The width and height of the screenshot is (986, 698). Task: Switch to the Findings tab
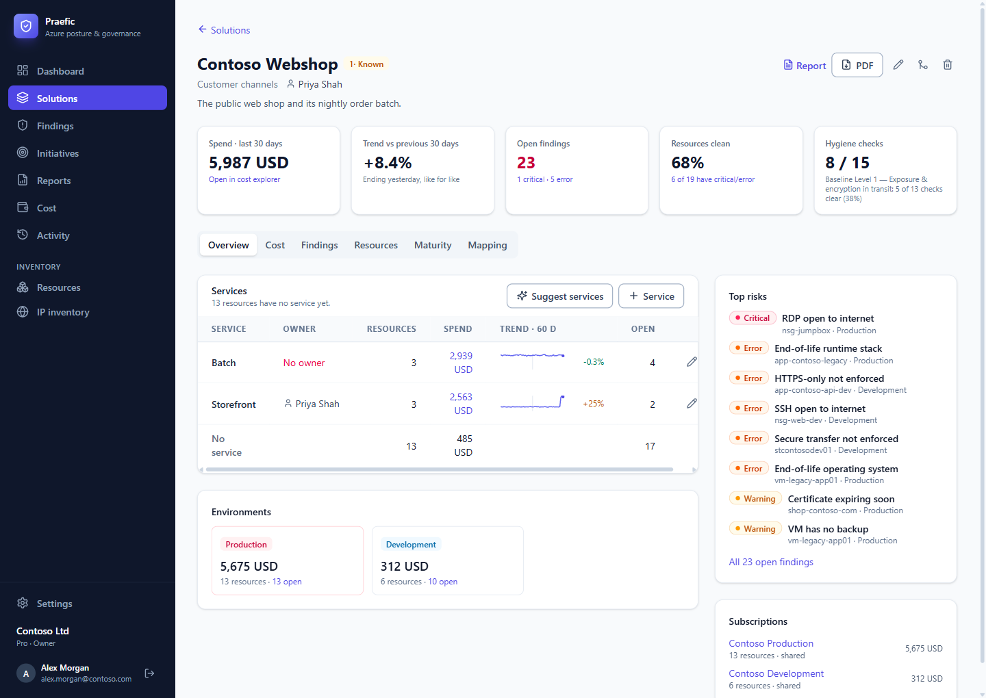click(x=320, y=245)
